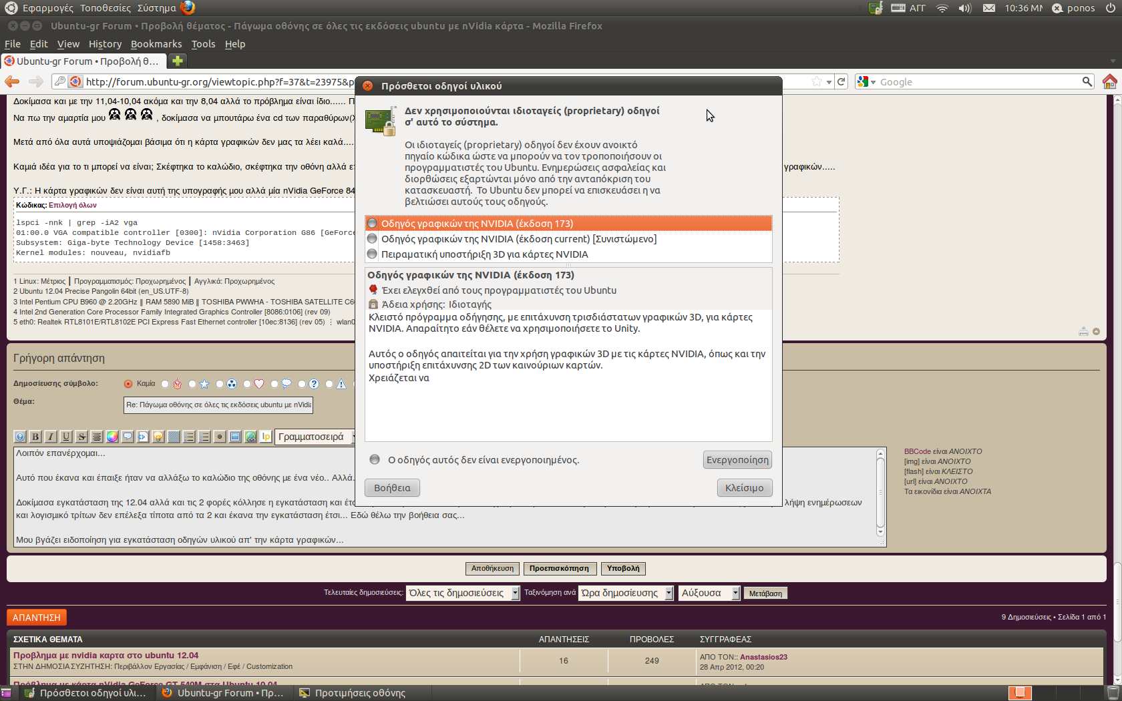
Task: Click the Strikethrough button in the editor toolbar
Action: click(81, 437)
